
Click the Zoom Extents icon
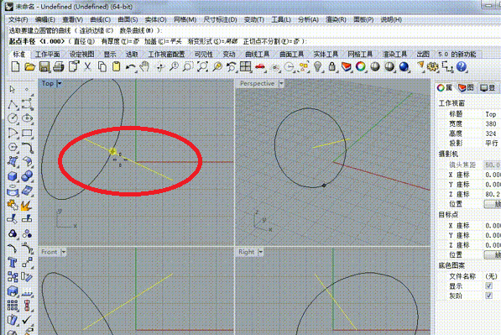[202, 67]
